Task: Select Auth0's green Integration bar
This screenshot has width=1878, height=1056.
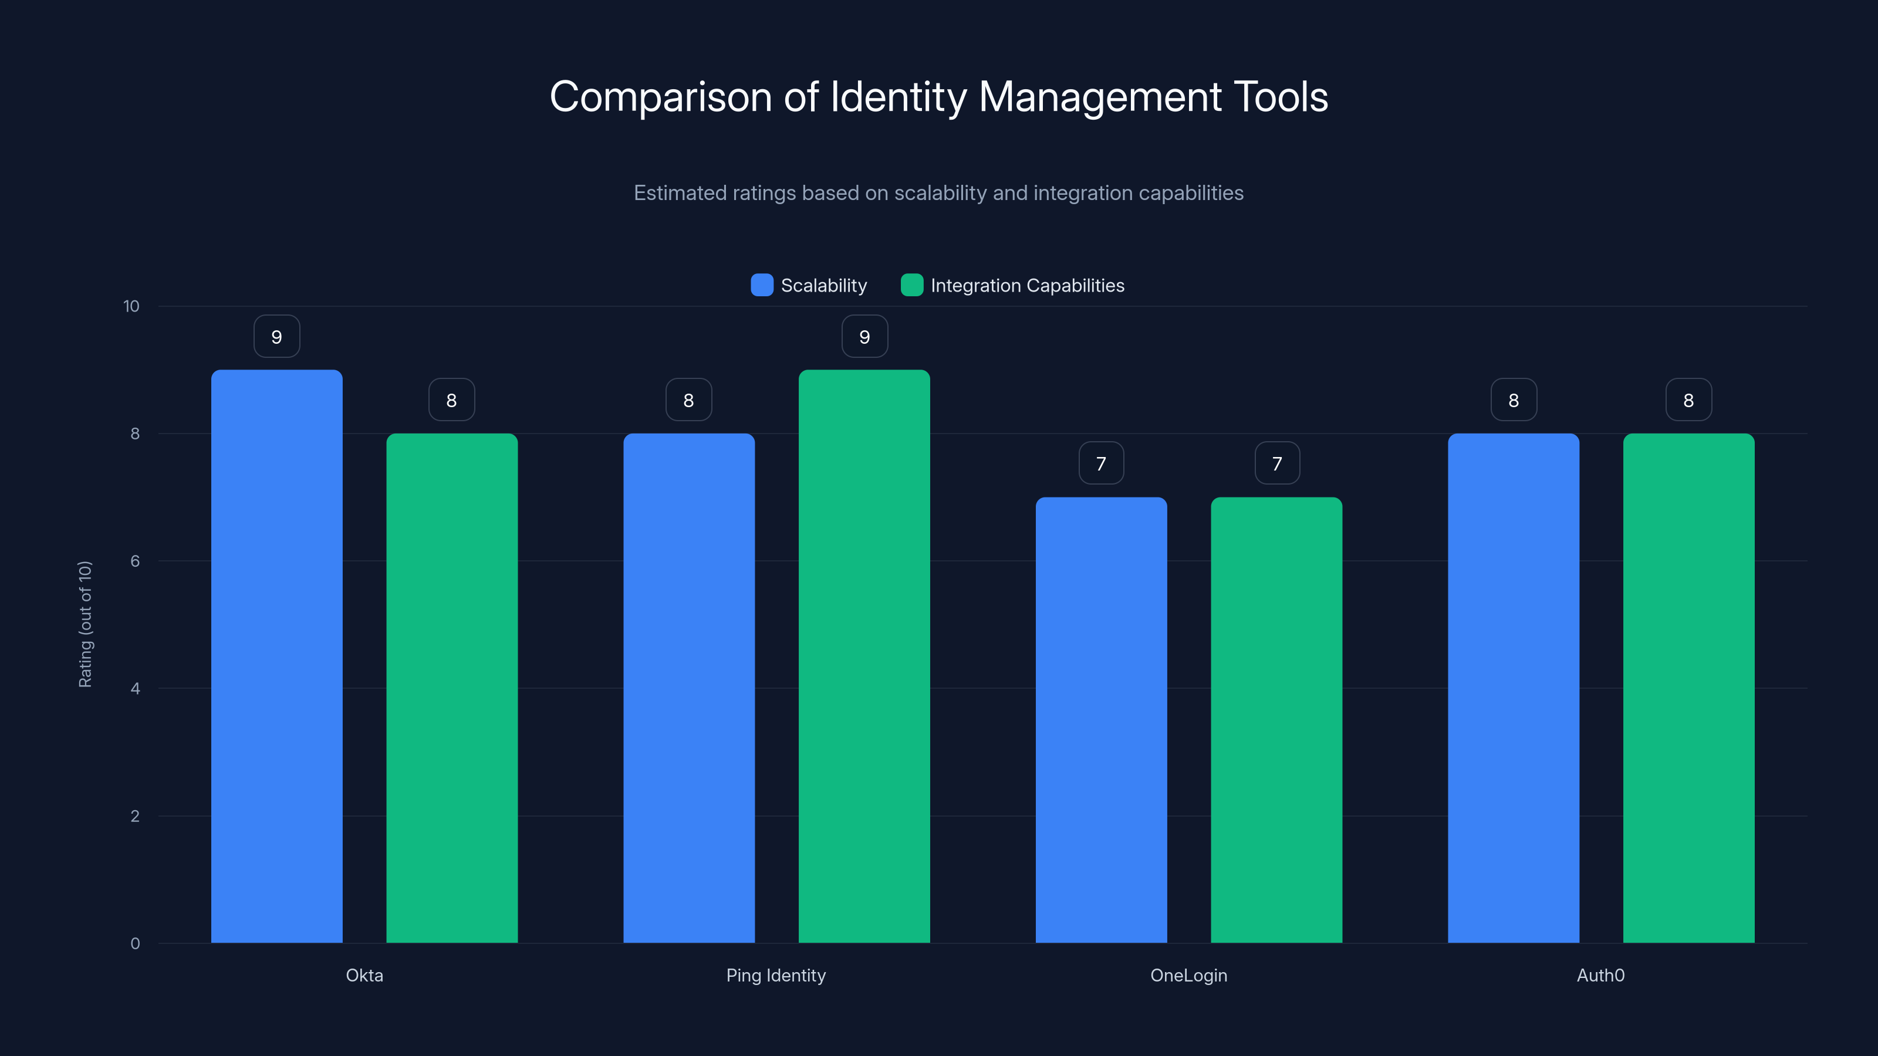Action: pos(1689,688)
